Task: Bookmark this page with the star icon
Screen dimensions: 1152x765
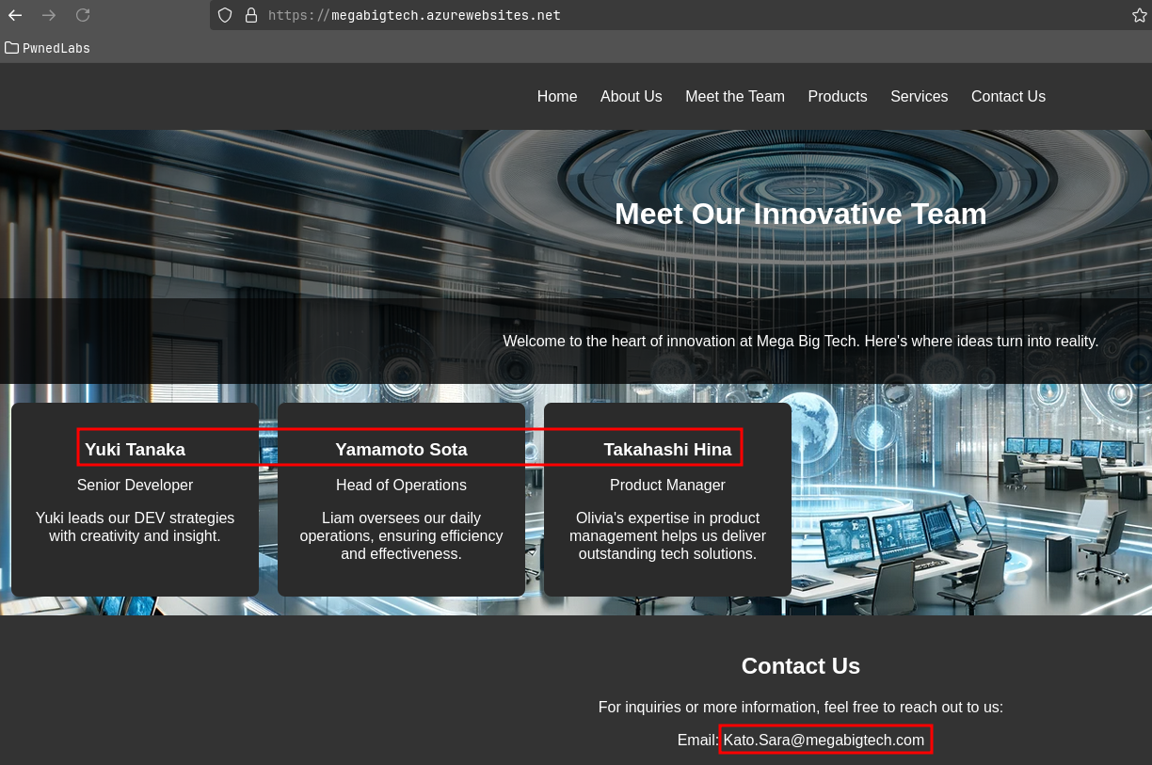Action: coord(1139,15)
